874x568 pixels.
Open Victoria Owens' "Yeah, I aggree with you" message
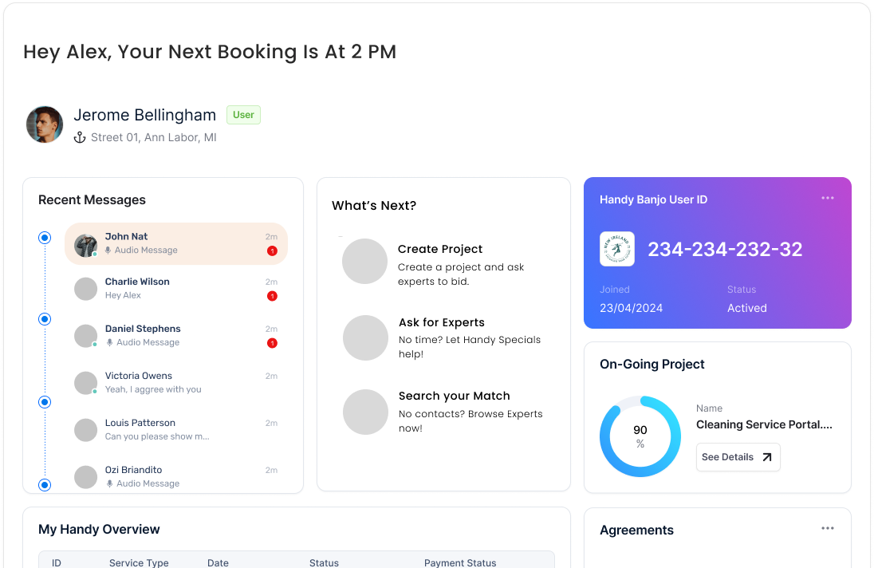(176, 383)
